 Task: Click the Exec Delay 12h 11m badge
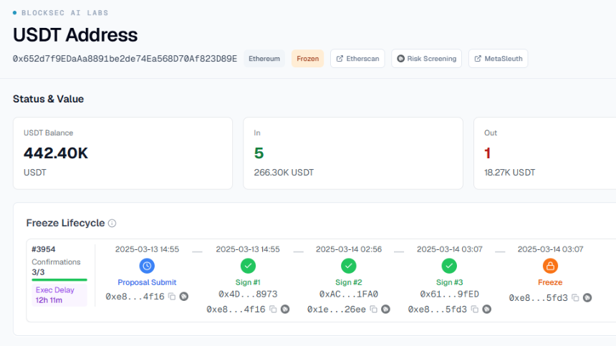click(x=59, y=295)
